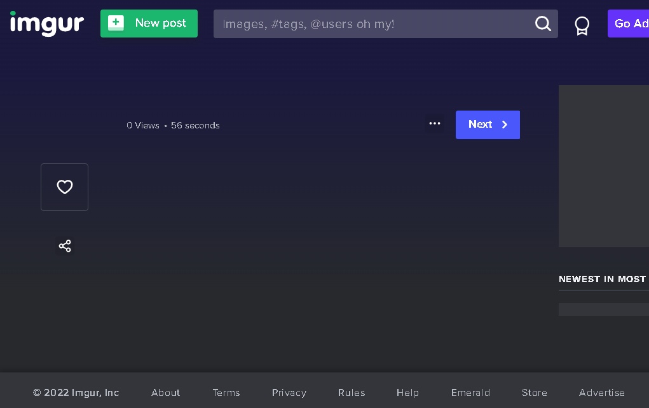Focus the search field for images and tags
The height and width of the screenshot is (408, 649).
coord(372,24)
